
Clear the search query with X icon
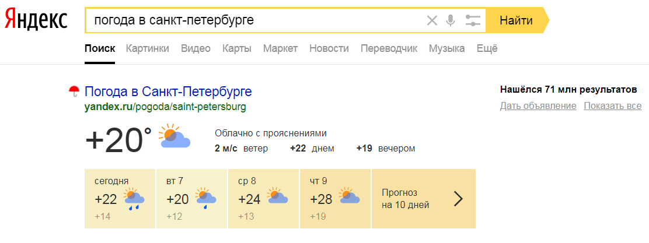click(x=432, y=20)
